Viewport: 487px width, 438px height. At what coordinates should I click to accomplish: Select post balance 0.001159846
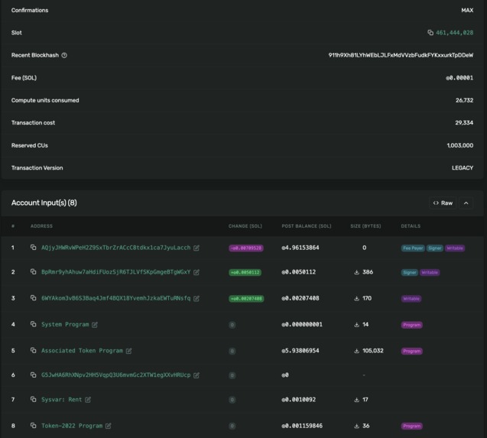[302, 426]
